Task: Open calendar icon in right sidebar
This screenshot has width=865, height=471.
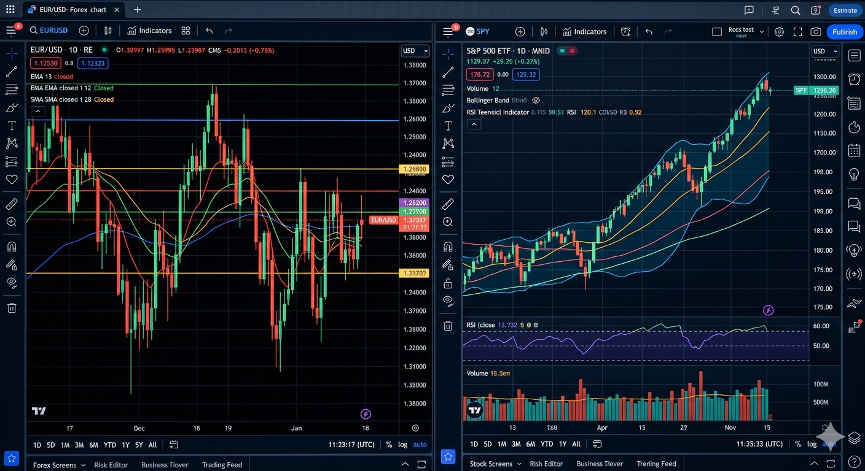Action: (854, 150)
